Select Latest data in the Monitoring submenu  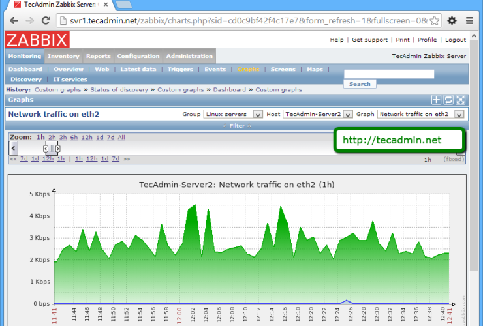(138, 69)
